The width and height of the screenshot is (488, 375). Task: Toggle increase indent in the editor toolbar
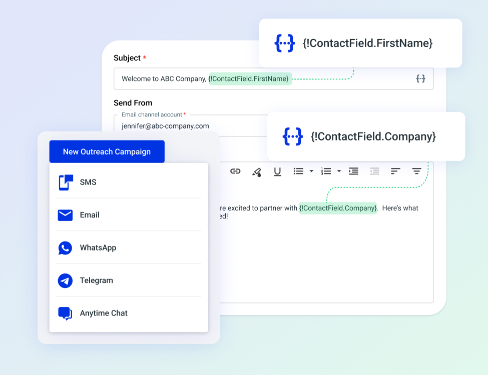(x=353, y=171)
